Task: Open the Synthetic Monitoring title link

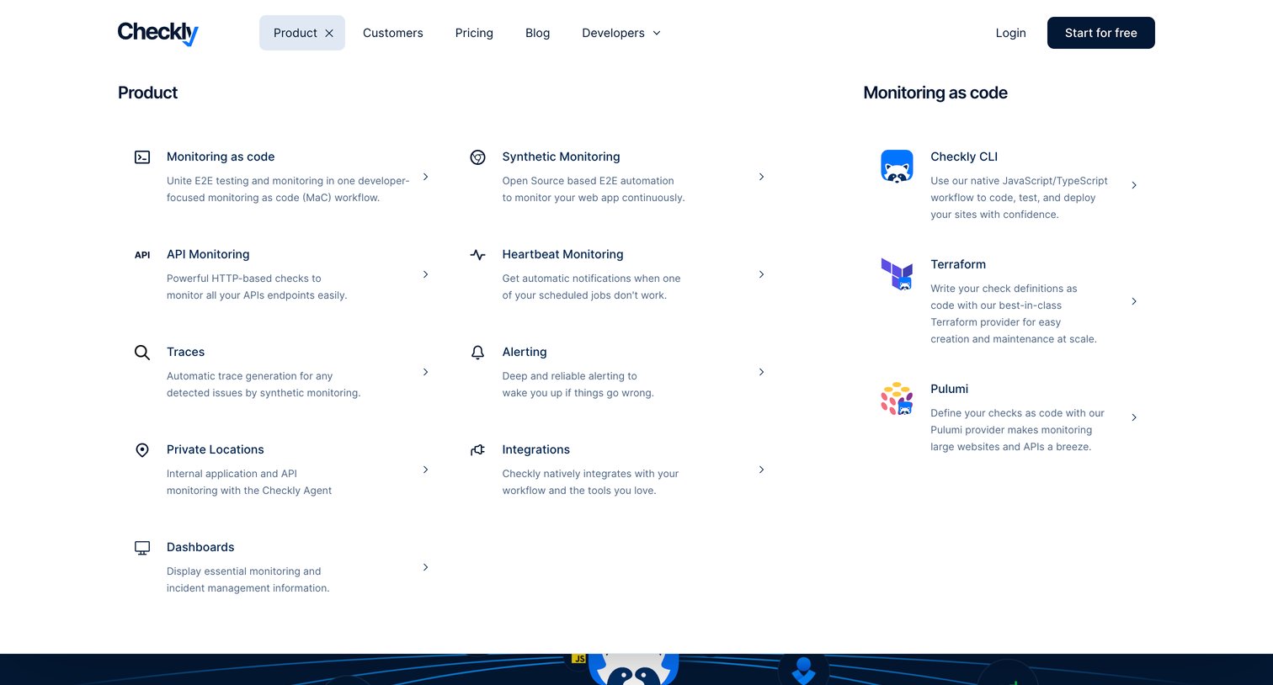Action: click(561, 157)
